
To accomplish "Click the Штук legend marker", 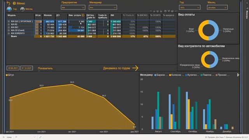I will pos(7,75).
